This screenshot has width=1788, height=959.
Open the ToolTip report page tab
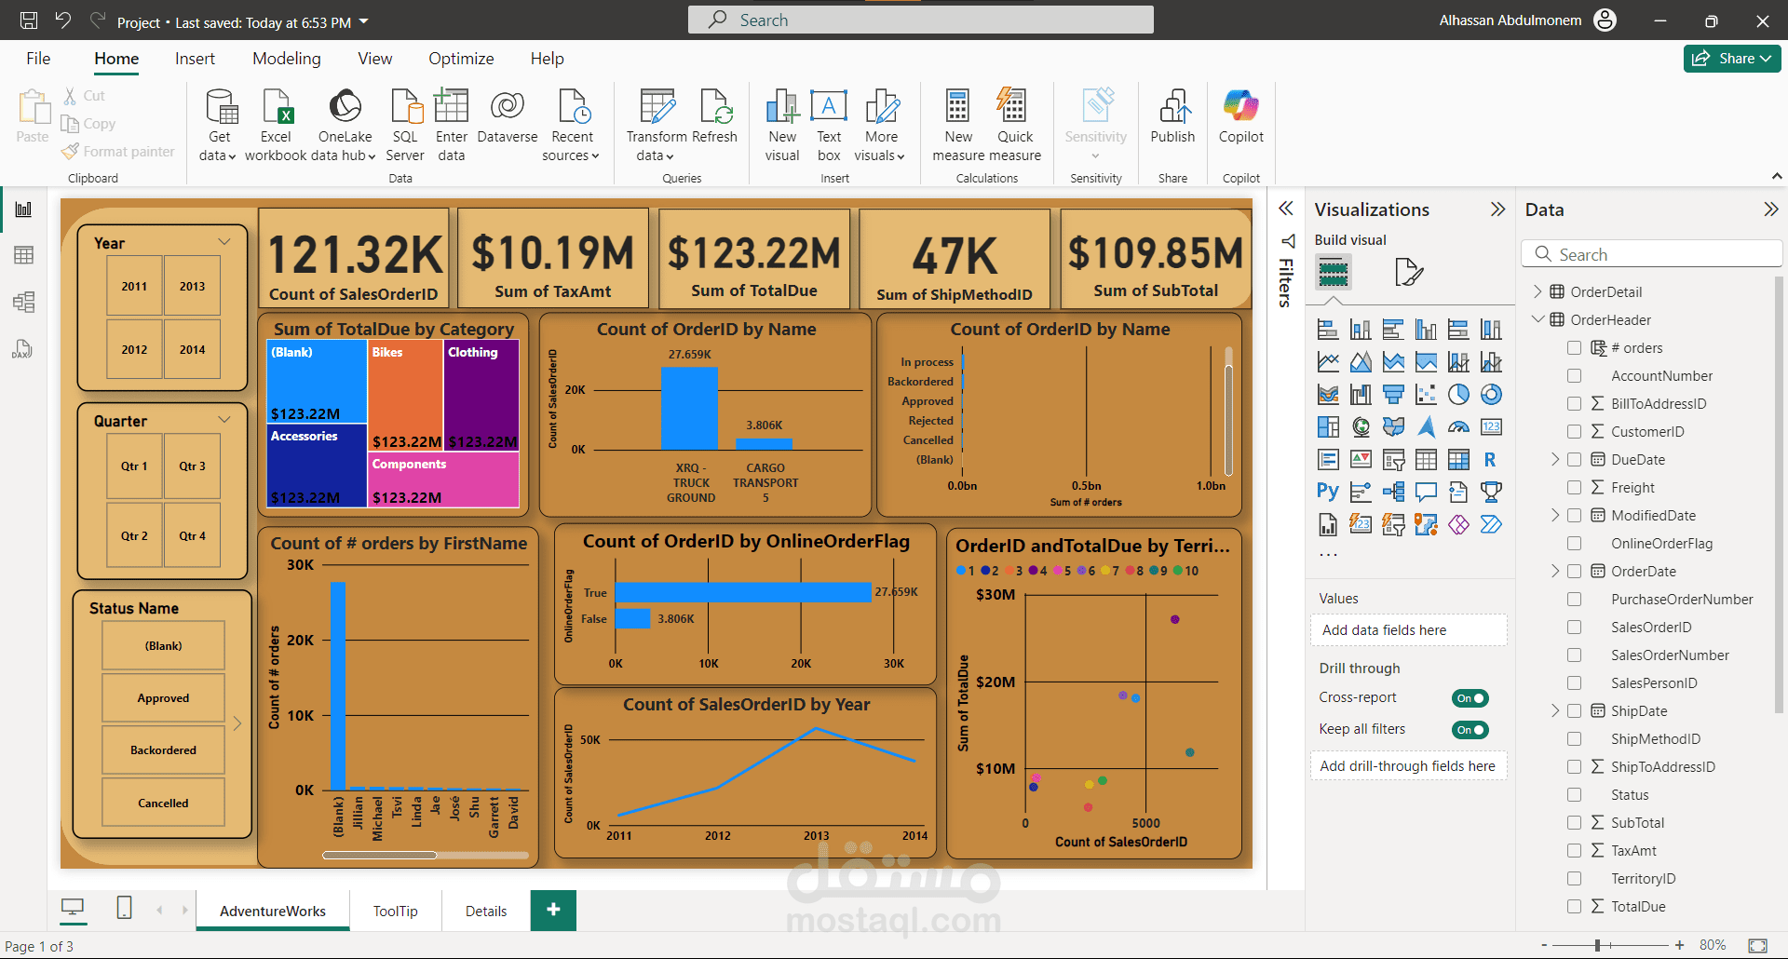pos(395,911)
